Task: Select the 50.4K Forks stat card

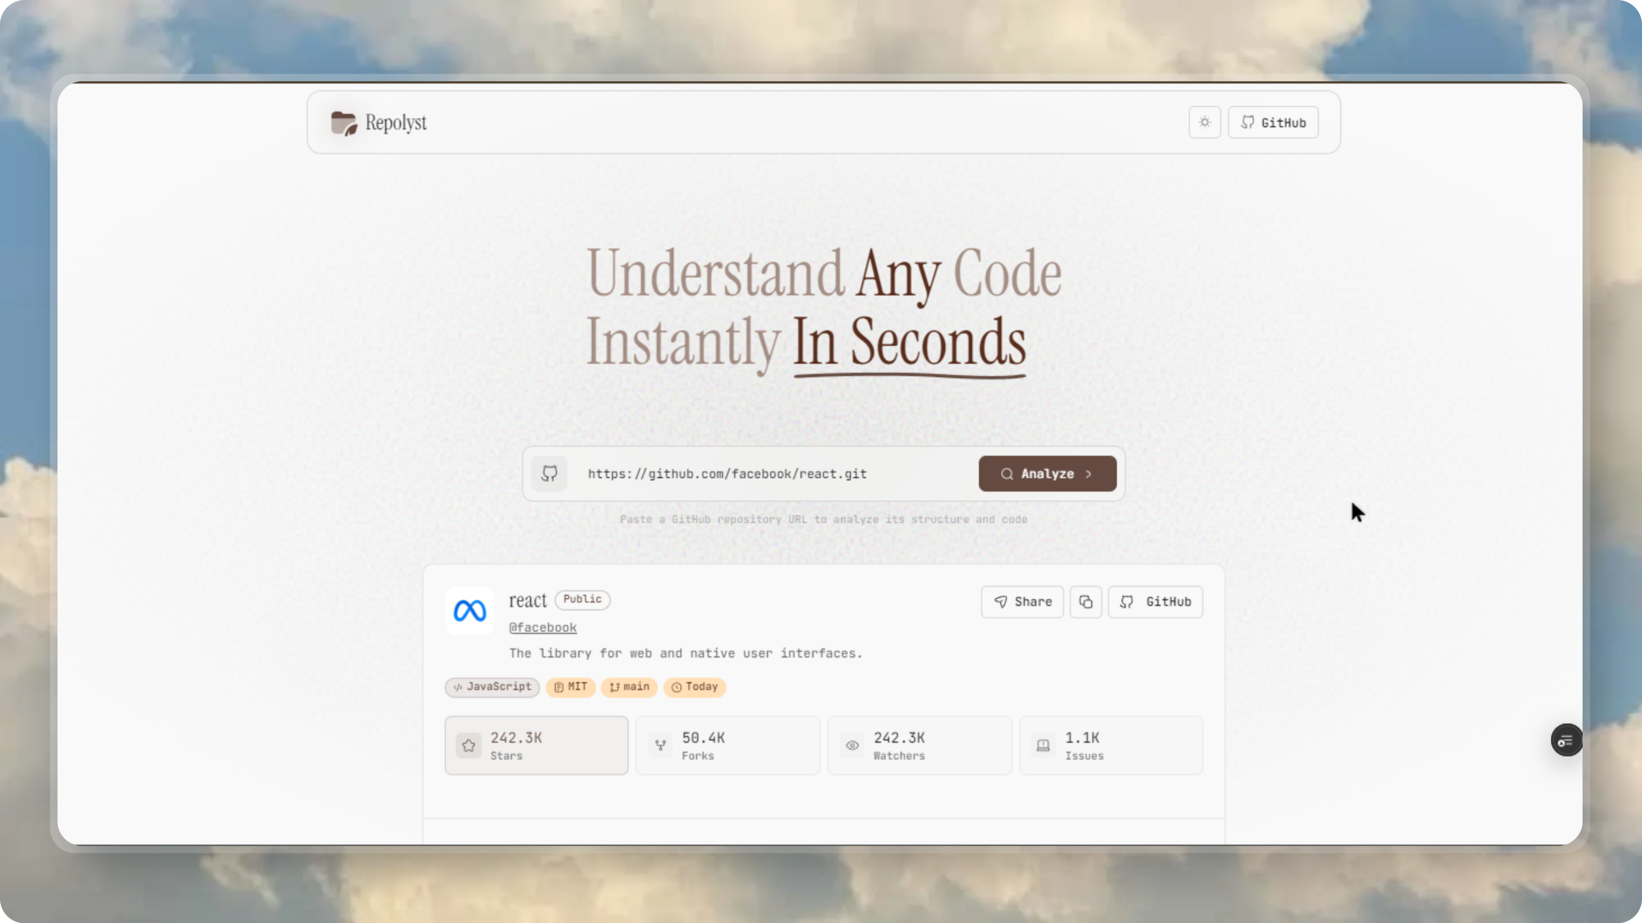Action: [x=727, y=745]
